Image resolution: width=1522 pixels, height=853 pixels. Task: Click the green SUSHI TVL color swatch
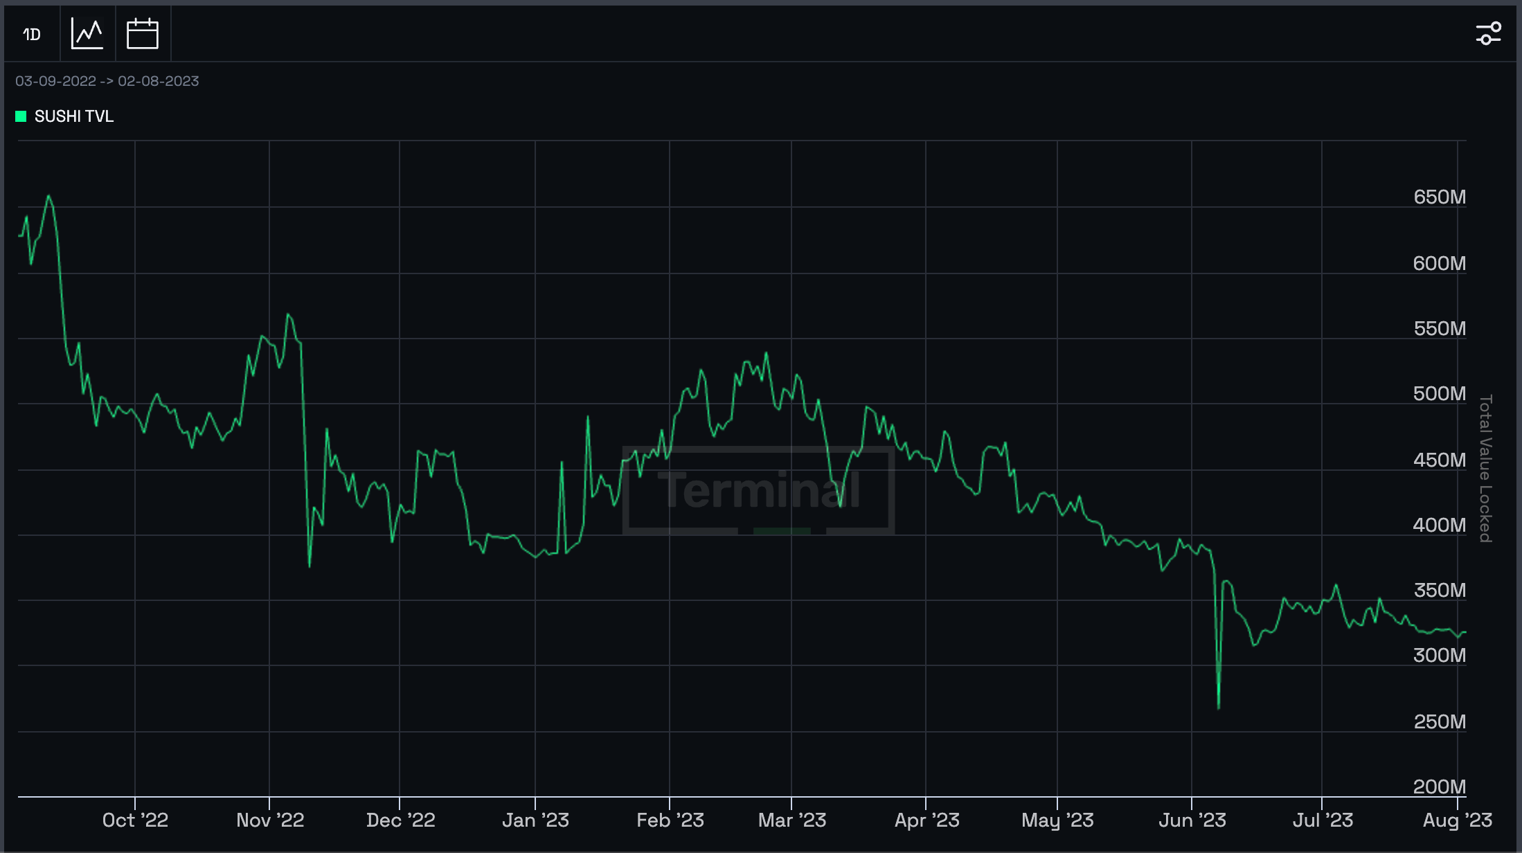click(21, 116)
